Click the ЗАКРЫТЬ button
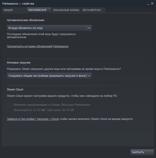156x158 pixels. (142, 152)
